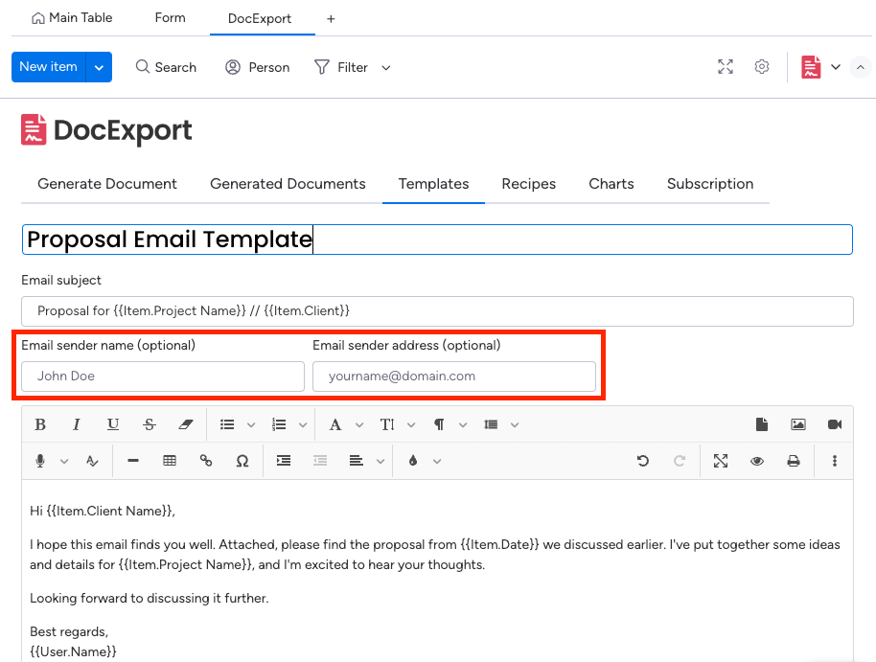
Task: Open Recipes tab
Action: point(528,184)
